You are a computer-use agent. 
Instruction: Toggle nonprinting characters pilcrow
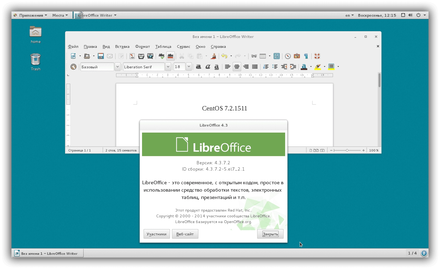pyautogui.click(x=306, y=56)
